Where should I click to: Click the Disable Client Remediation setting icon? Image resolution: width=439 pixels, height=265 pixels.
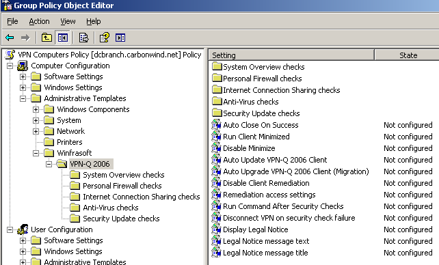coord(216,183)
